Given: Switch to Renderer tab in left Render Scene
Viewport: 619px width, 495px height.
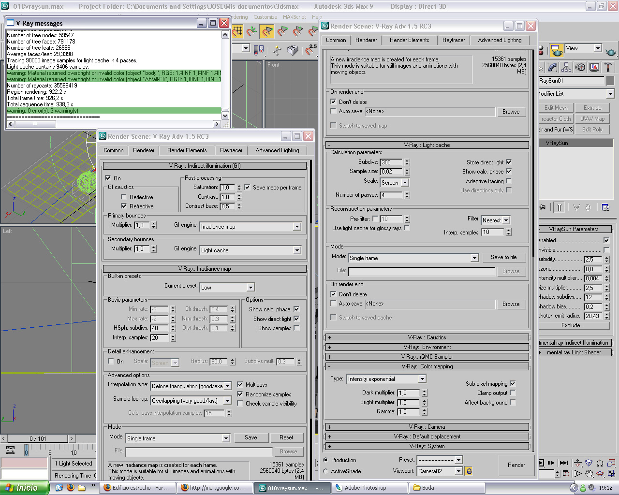Looking at the screenshot, I should [144, 150].
